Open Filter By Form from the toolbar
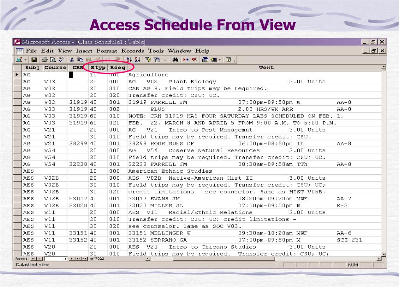 point(157,59)
